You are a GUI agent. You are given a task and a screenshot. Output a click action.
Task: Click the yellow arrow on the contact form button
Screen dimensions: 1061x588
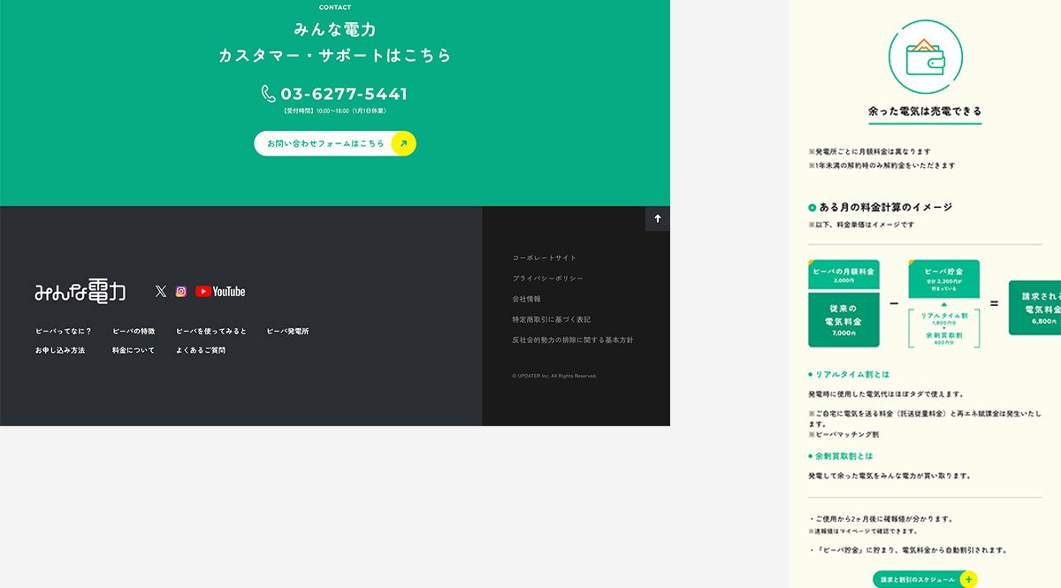[403, 143]
